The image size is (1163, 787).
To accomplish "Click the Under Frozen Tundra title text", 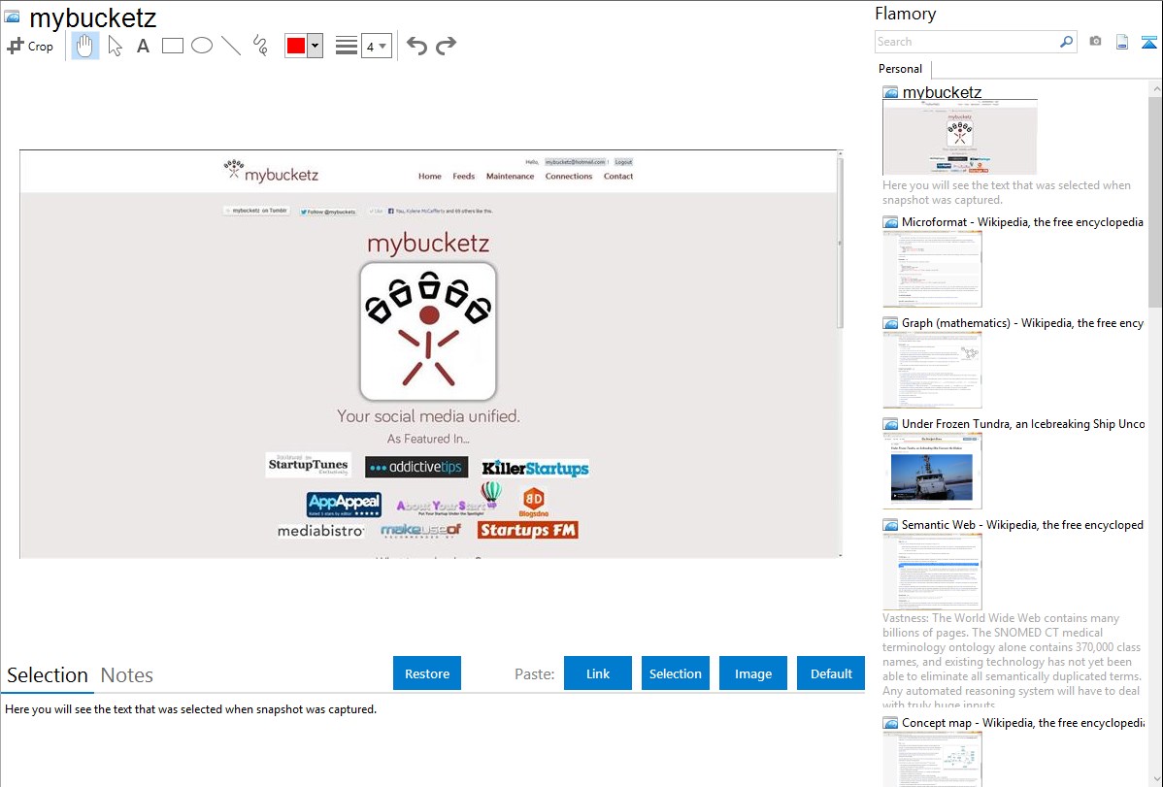I will point(1023,424).
